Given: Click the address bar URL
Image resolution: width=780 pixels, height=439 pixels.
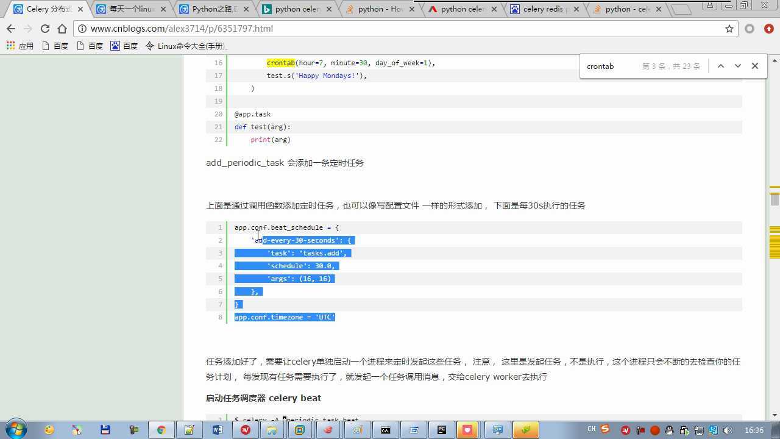Looking at the screenshot, I should (182, 29).
